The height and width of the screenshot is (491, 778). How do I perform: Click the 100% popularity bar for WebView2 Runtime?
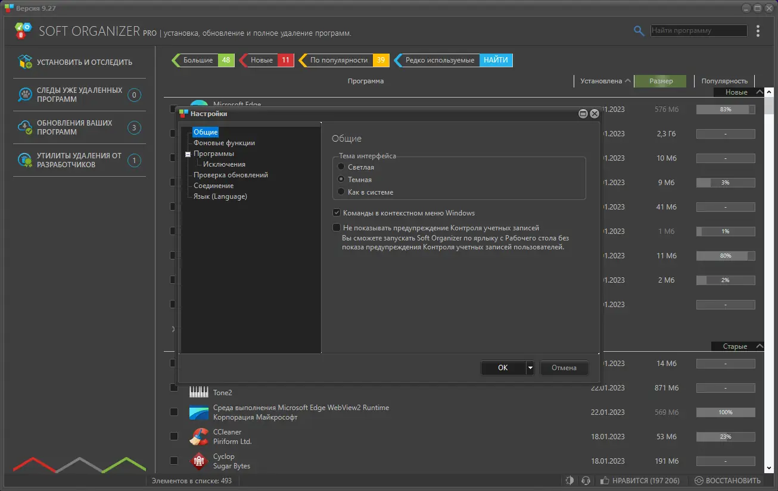tap(726, 412)
